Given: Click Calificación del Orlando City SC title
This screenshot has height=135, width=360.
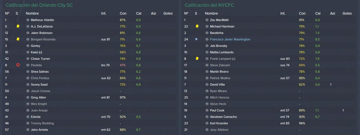Looking at the screenshot, I should point(39,5).
